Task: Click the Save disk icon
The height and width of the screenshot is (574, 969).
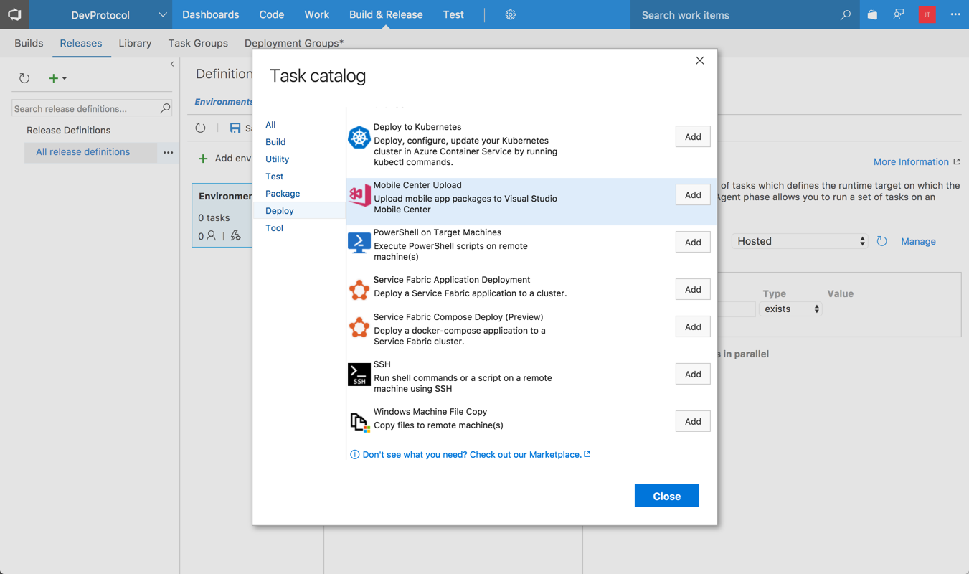Action: [x=235, y=128]
